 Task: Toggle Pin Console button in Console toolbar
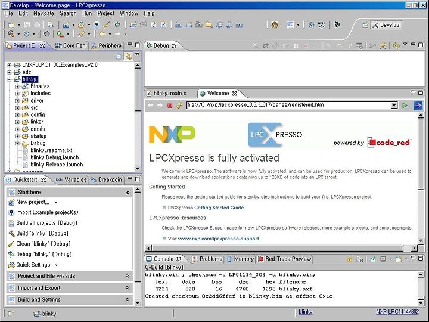click(x=372, y=259)
